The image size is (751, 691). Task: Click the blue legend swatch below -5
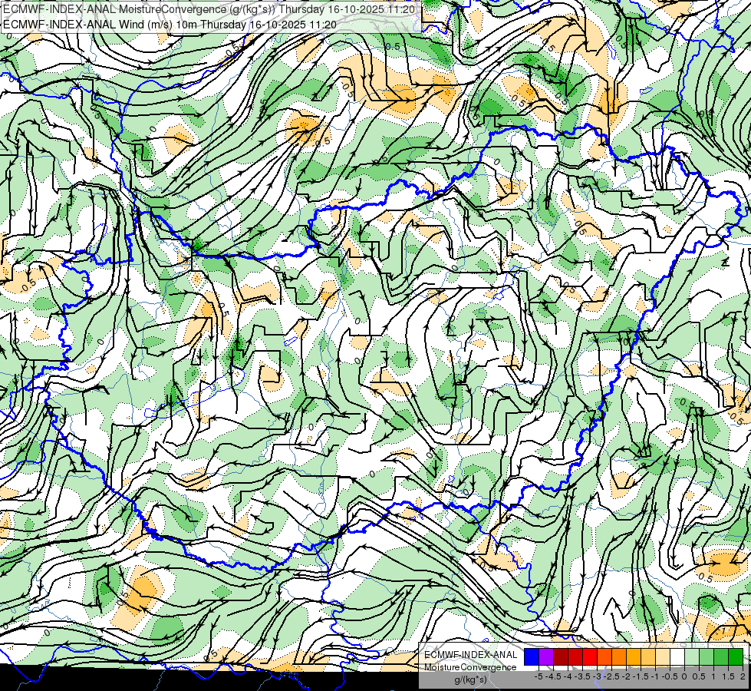(532, 657)
